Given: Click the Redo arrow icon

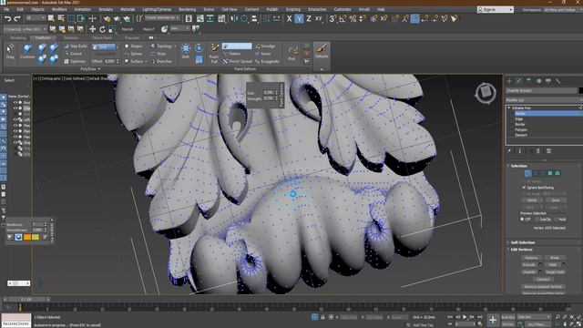Looking at the screenshot, I should click(x=17, y=18).
